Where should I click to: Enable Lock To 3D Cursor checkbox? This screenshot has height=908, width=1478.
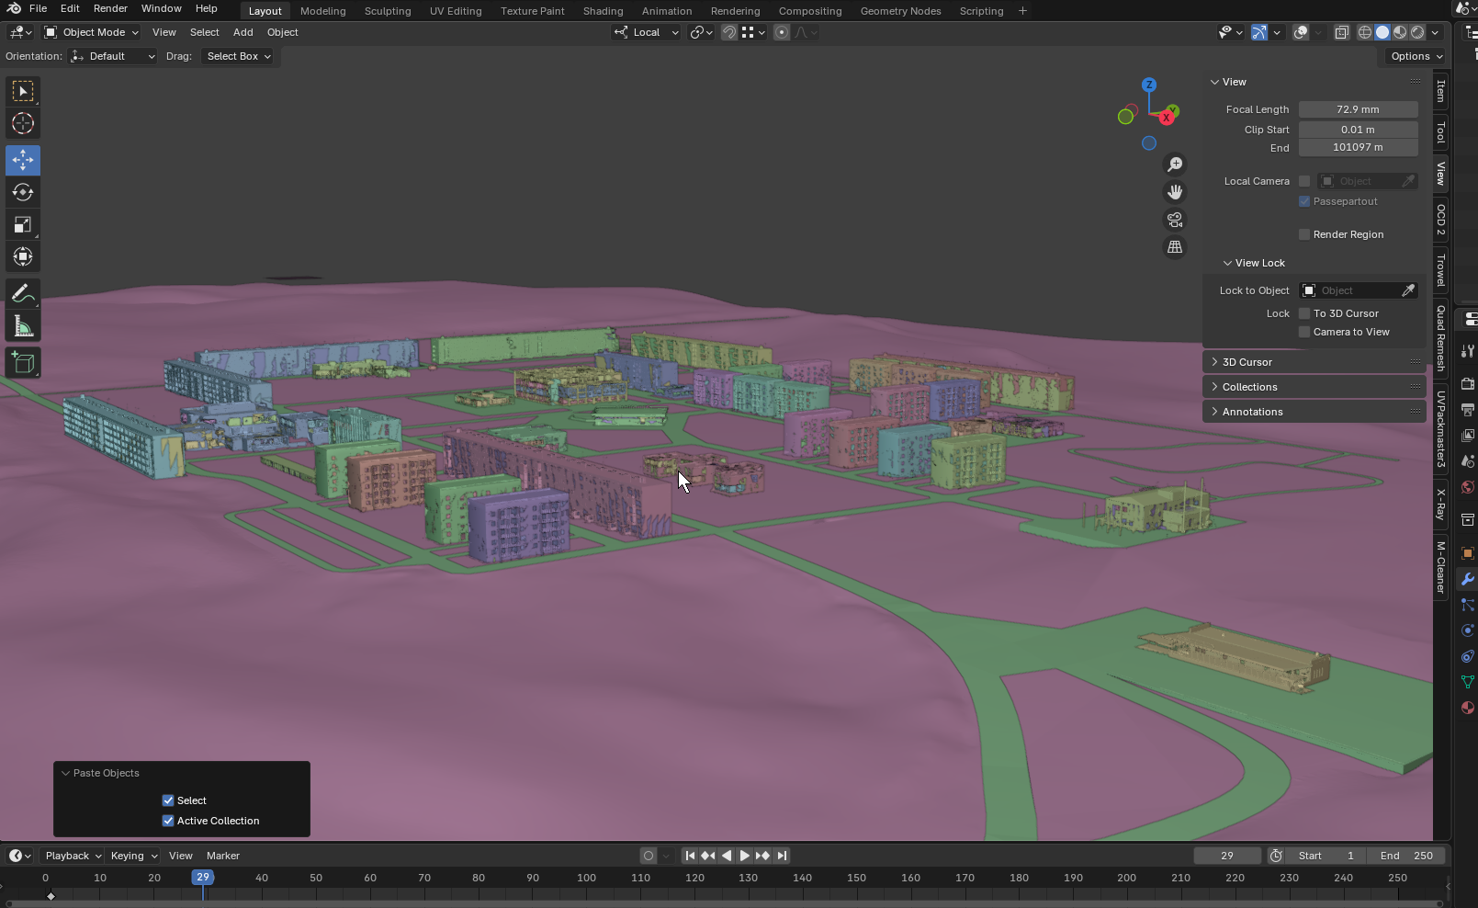[1304, 313]
